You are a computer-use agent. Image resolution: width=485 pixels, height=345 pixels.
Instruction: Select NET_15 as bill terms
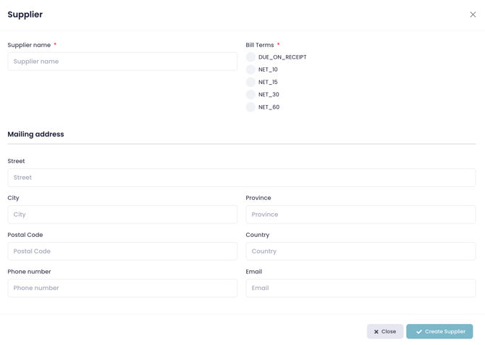(250, 82)
